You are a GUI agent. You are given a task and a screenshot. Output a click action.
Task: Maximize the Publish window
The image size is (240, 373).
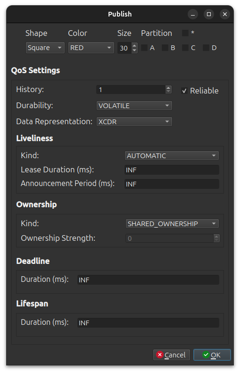pyautogui.click(x=209, y=14)
